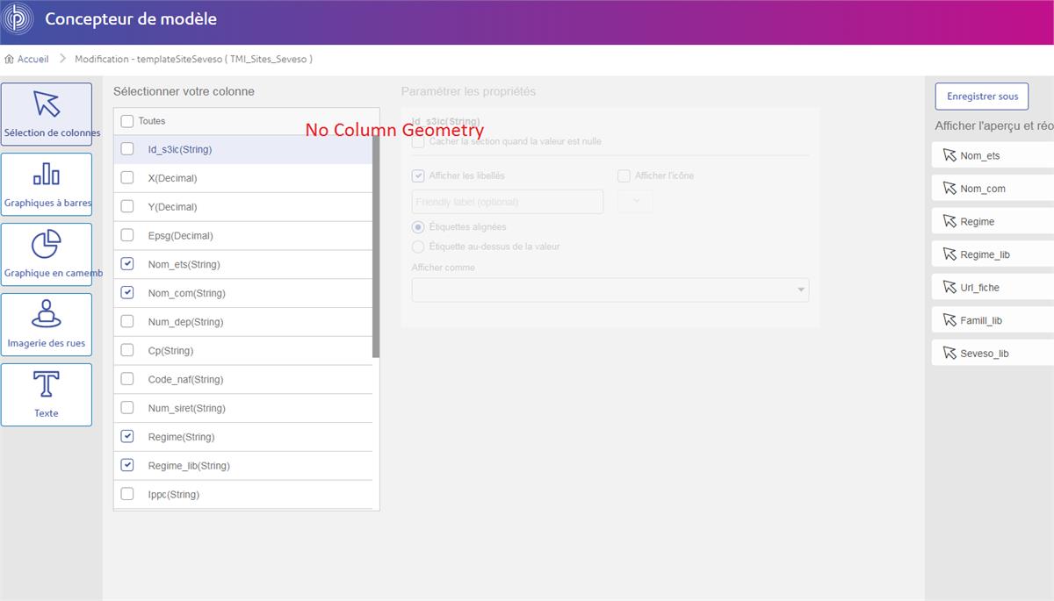Toggle the Toutes select-all checkbox

click(127, 121)
